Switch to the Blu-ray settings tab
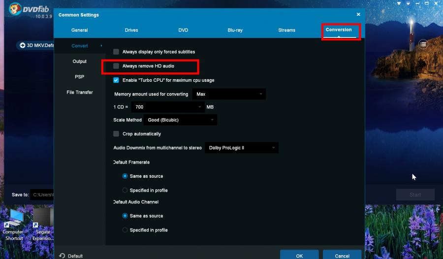Viewport: 443px width, 259px height. (x=235, y=30)
